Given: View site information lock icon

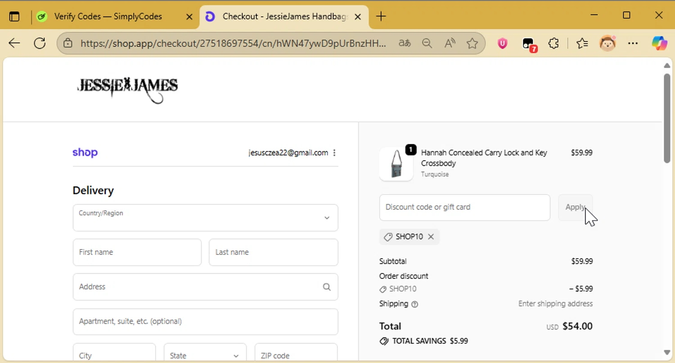Looking at the screenshot, I should tap(68, 43).
